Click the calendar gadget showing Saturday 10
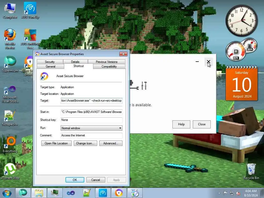The image size is (264, 198). point(242,83)
